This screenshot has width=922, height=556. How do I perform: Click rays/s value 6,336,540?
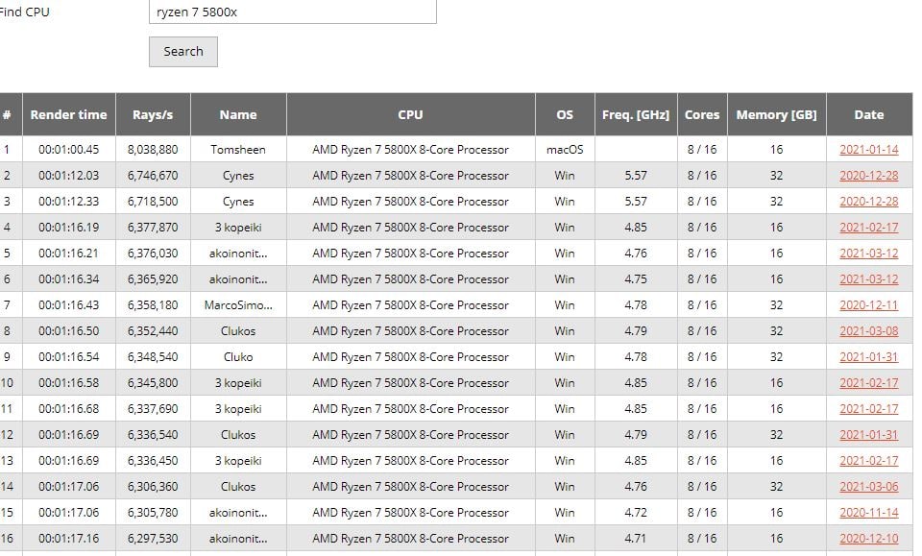point(153,434)
